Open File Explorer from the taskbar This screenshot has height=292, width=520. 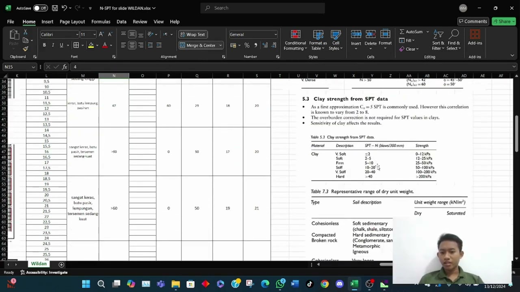click(175, 284)
